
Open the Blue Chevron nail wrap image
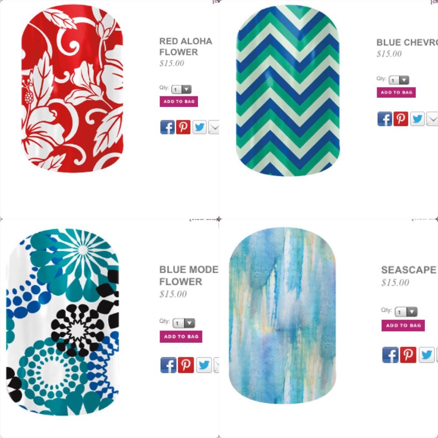click(288, 91)
